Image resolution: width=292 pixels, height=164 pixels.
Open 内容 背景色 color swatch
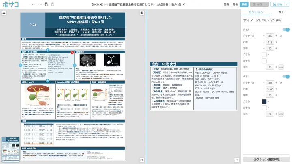(264, 108)
